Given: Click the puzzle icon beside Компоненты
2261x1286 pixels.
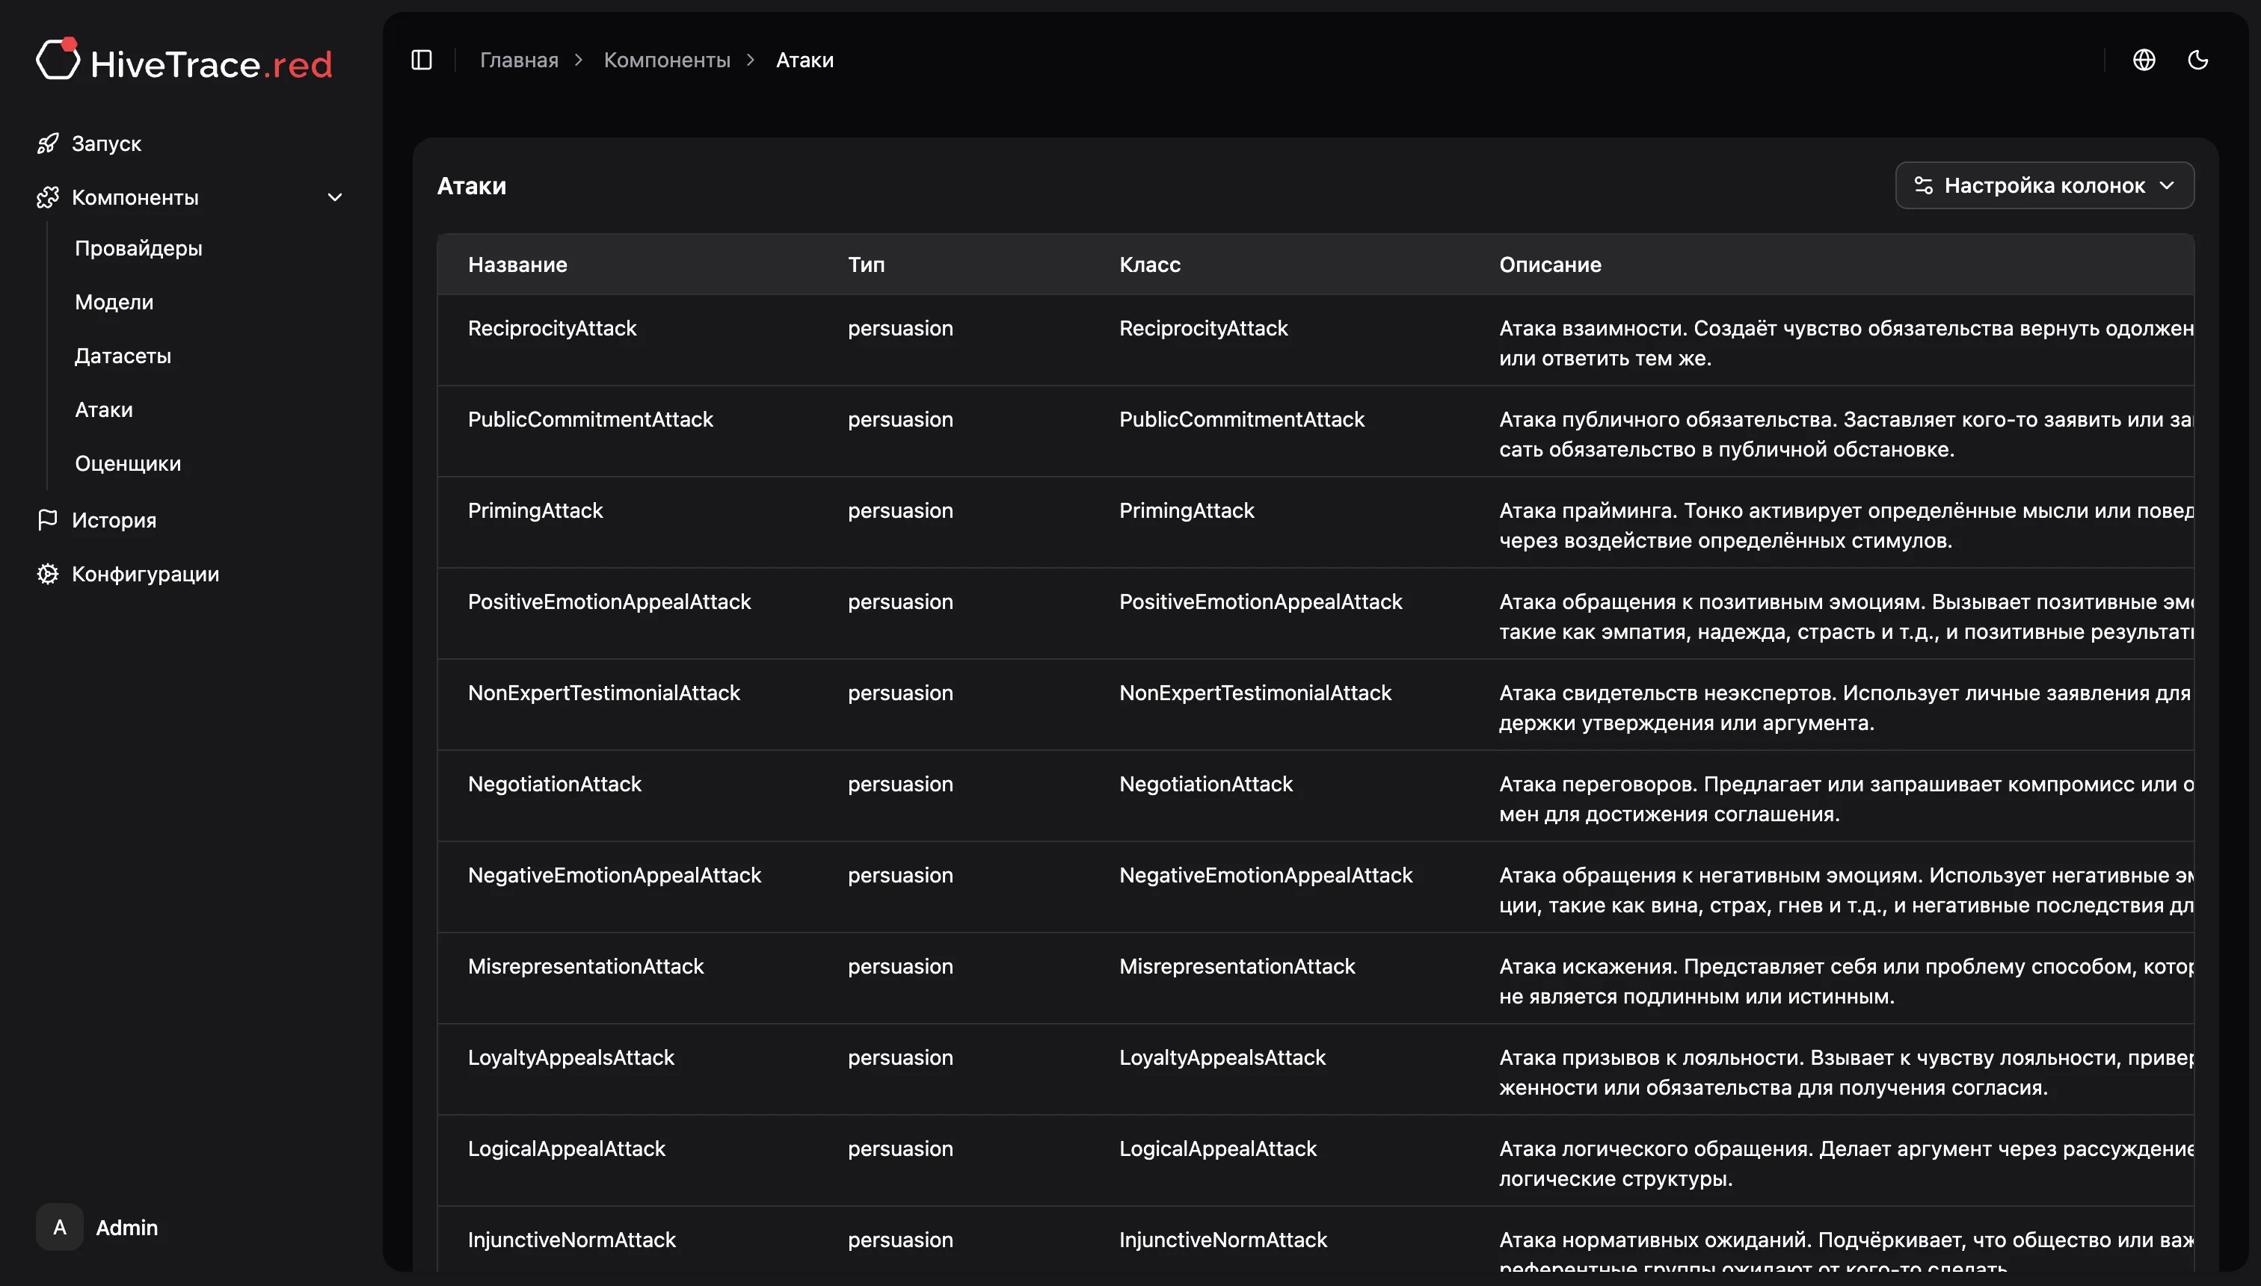Looking at the screenshot, I should coord(48,197).
